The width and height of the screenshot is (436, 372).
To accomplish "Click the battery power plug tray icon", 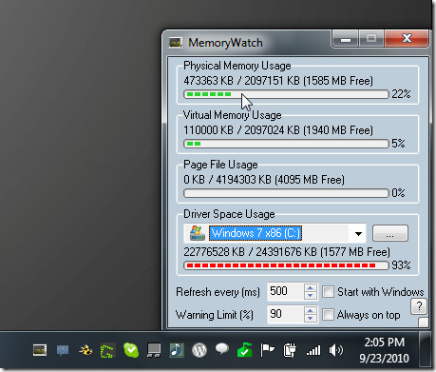I will coord(290,350).
